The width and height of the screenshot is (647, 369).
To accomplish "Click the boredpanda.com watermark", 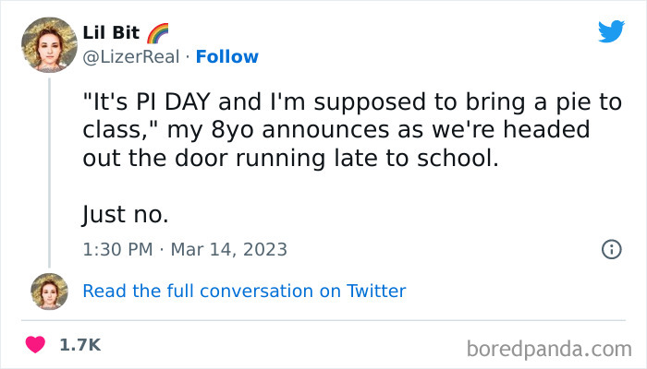I will click(x=548, y=348).
